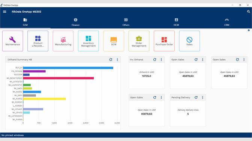The width and height of the screenshot is (252, 141).
Task: Launch the Manufacturing module tile
Action: click(63, 41)
